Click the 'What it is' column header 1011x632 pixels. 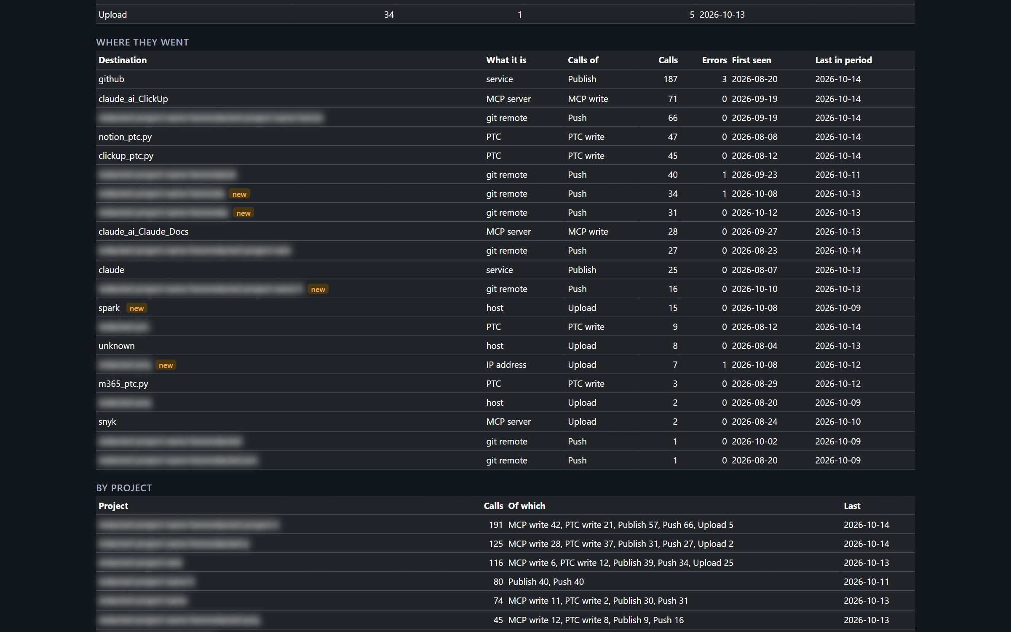coord(506,60)
